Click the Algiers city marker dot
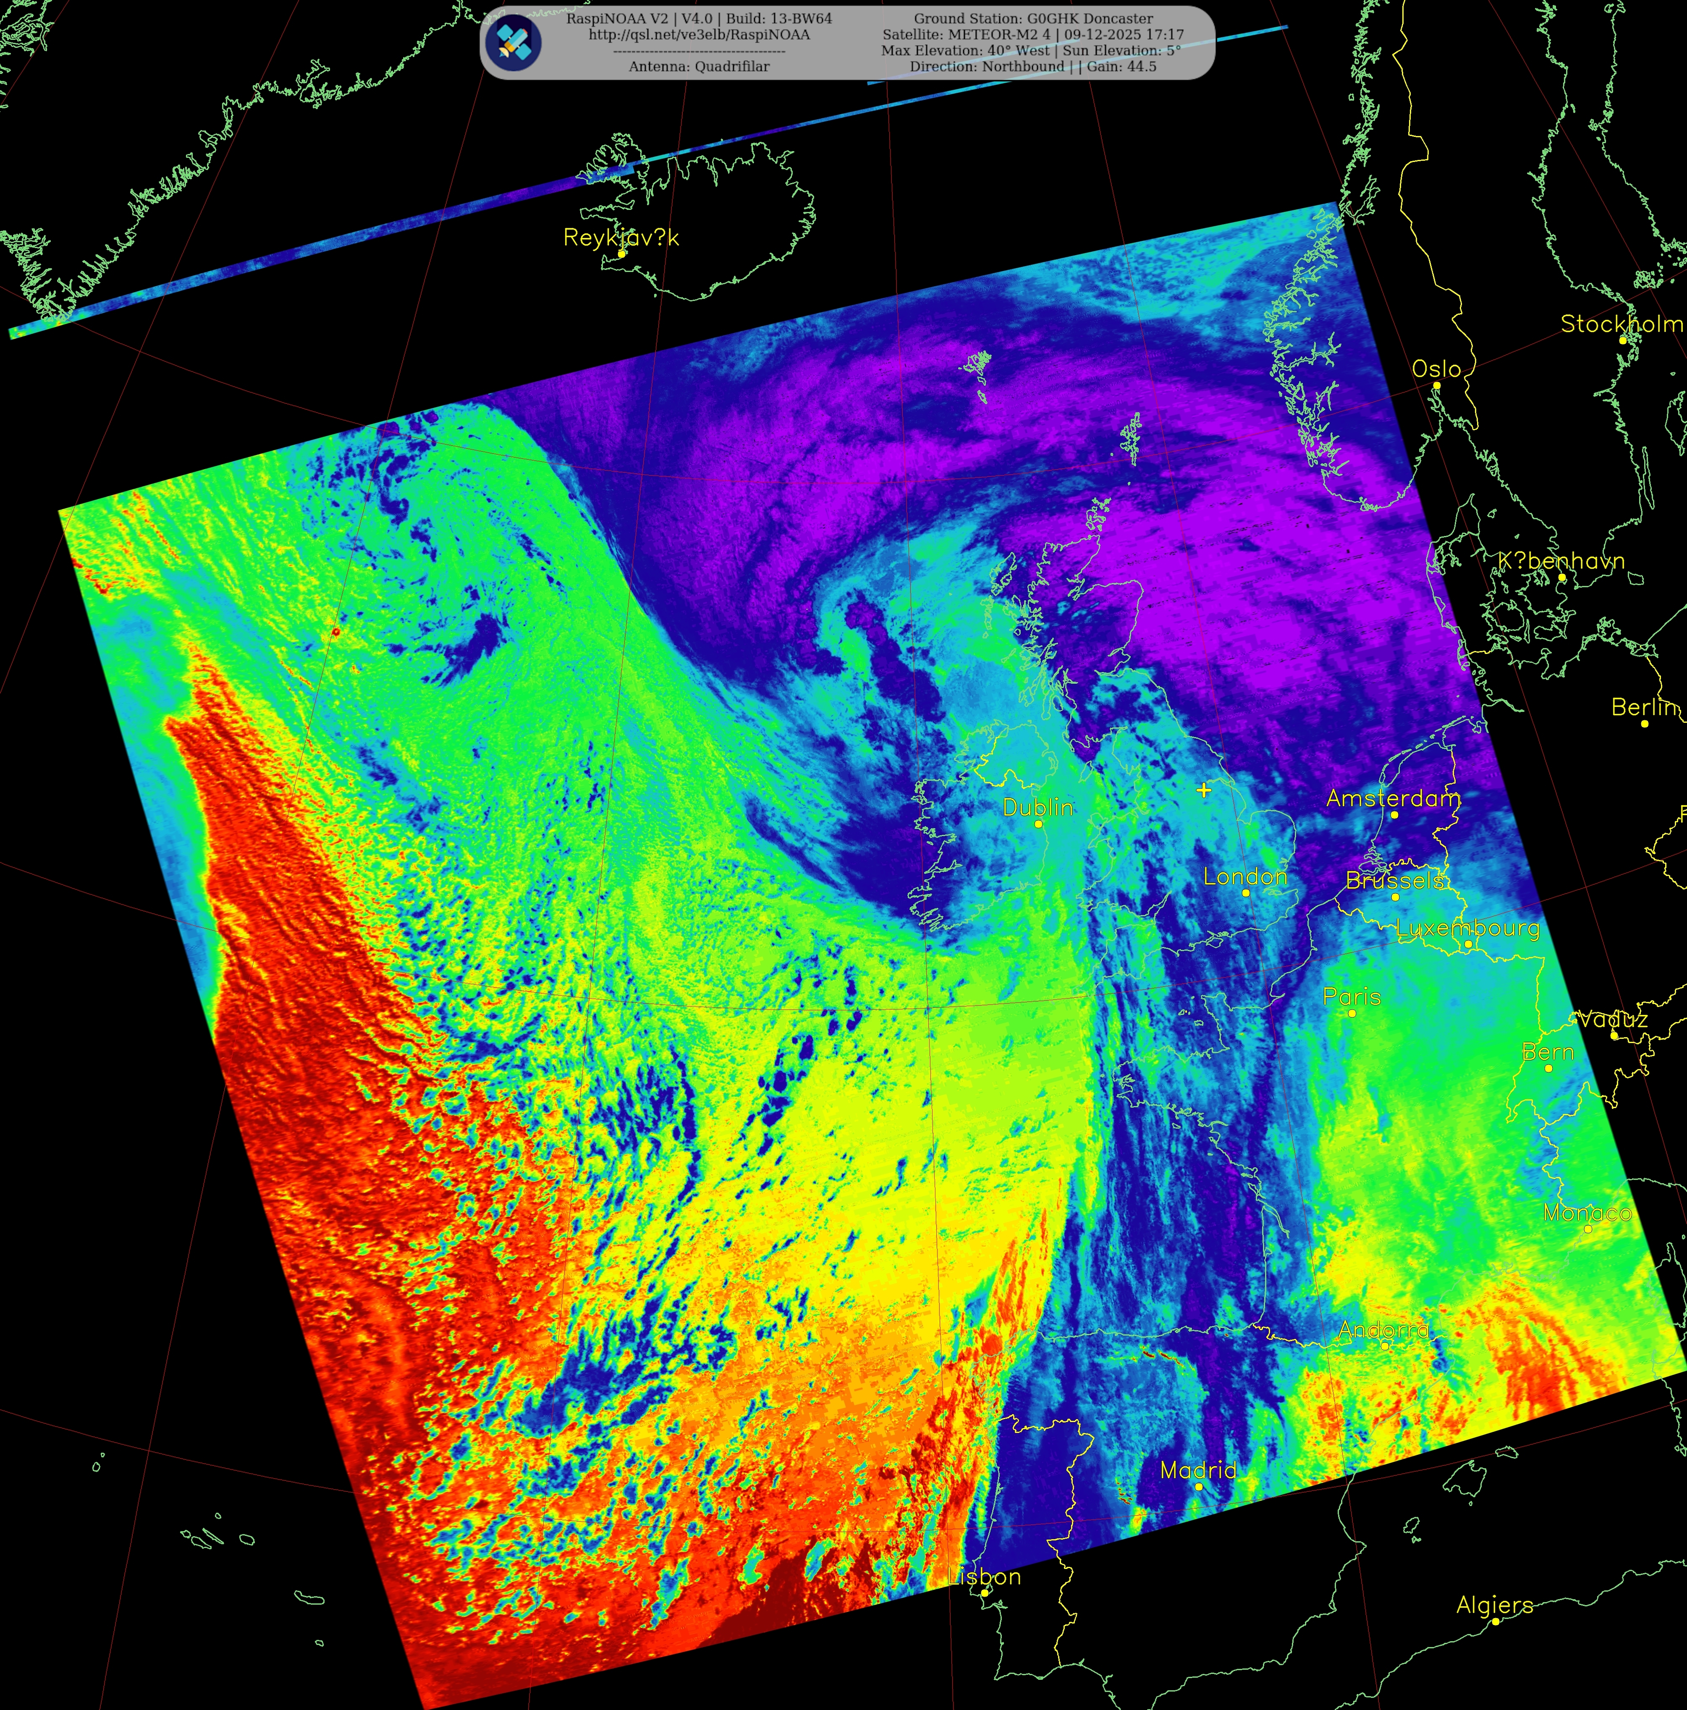The width and height of the screenshot is (1687, 1710). coord(1496,1621)
